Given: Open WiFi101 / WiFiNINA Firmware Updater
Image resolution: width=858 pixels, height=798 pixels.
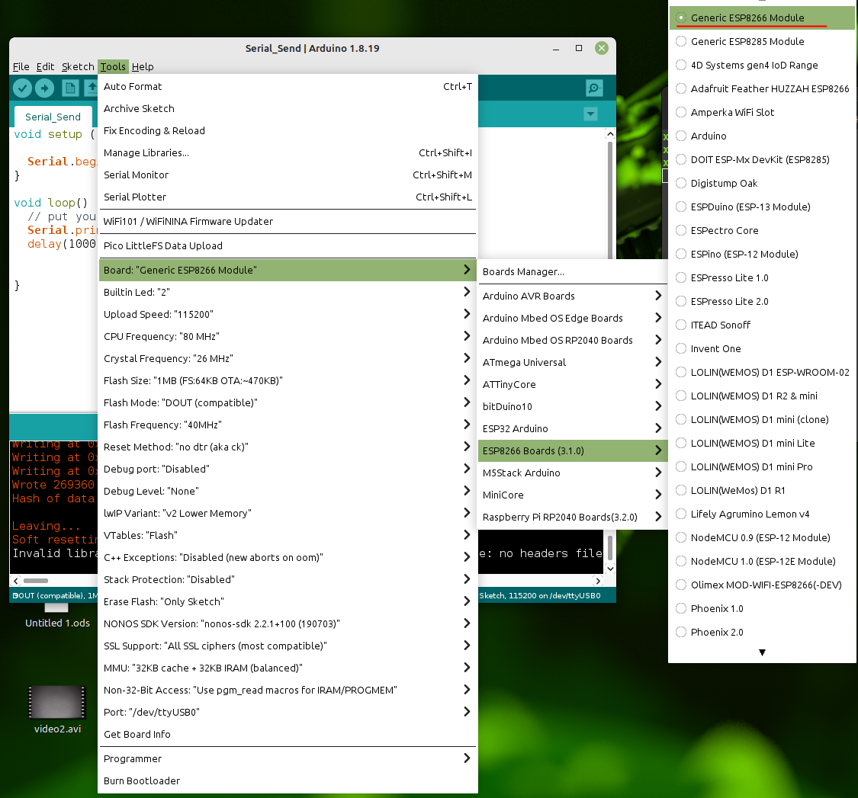Looking at the screenshot, I should (288, 222).
